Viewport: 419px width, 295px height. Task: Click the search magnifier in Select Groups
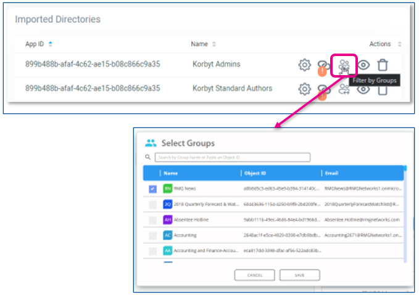(148, 158)
